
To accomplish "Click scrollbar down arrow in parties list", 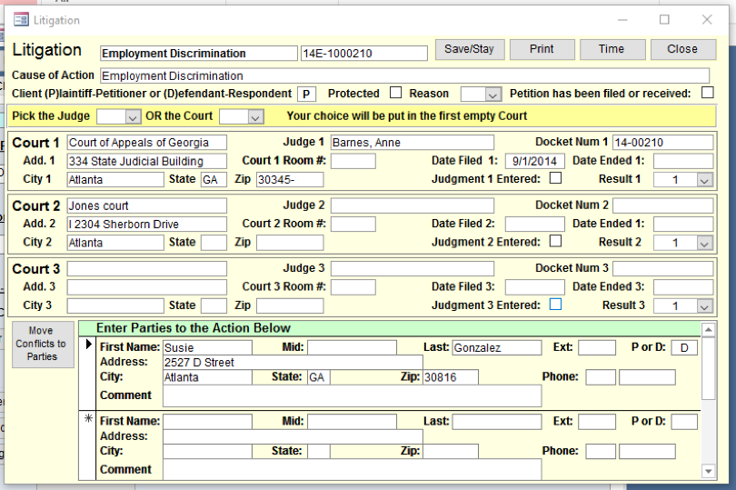I will tap(709, 471).
